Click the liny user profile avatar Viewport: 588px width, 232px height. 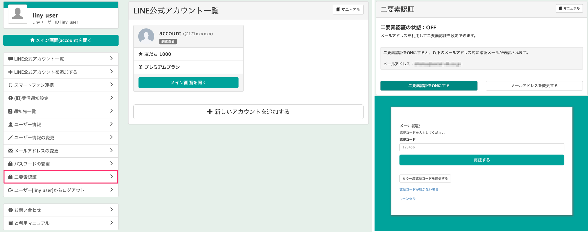18,14
